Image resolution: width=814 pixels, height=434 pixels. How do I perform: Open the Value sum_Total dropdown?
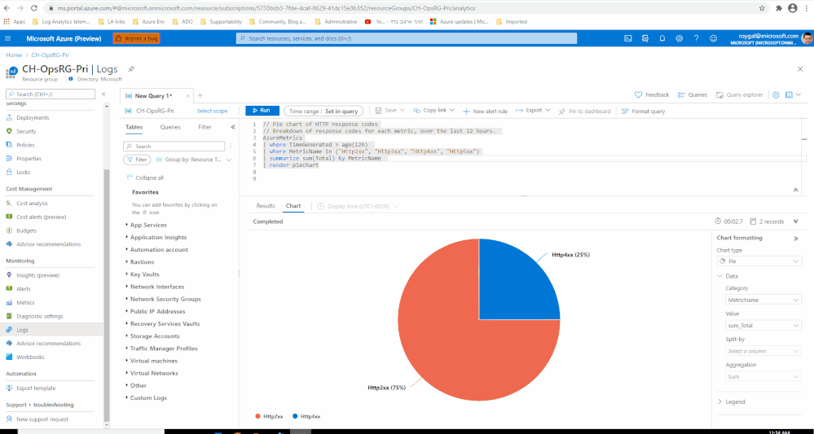(763, 326)
